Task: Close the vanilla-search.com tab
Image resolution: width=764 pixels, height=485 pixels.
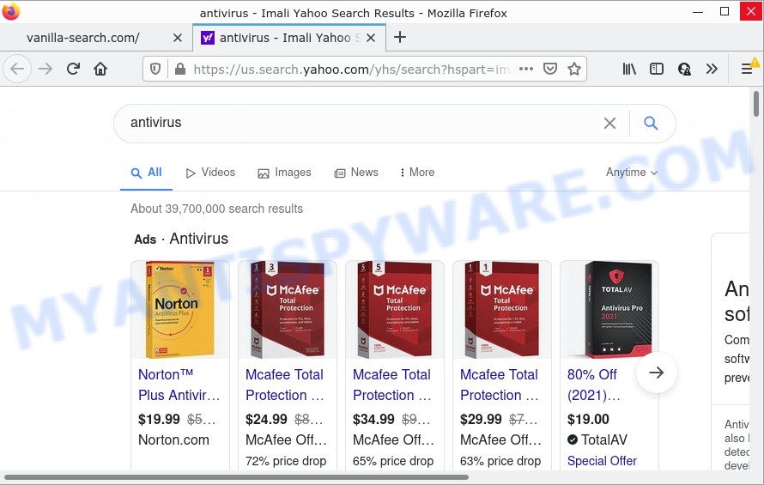Action: pyautogui.click(x=178, y=38)
